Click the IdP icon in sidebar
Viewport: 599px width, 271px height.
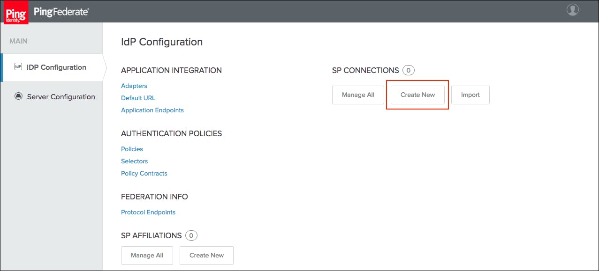coord(19,67)
